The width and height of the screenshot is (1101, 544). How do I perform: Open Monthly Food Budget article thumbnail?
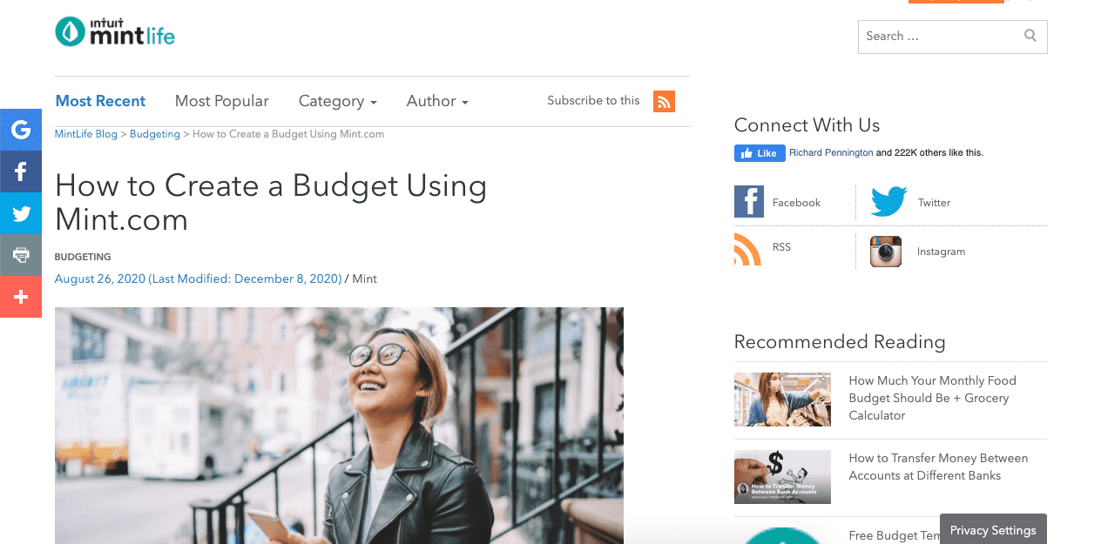782,400
